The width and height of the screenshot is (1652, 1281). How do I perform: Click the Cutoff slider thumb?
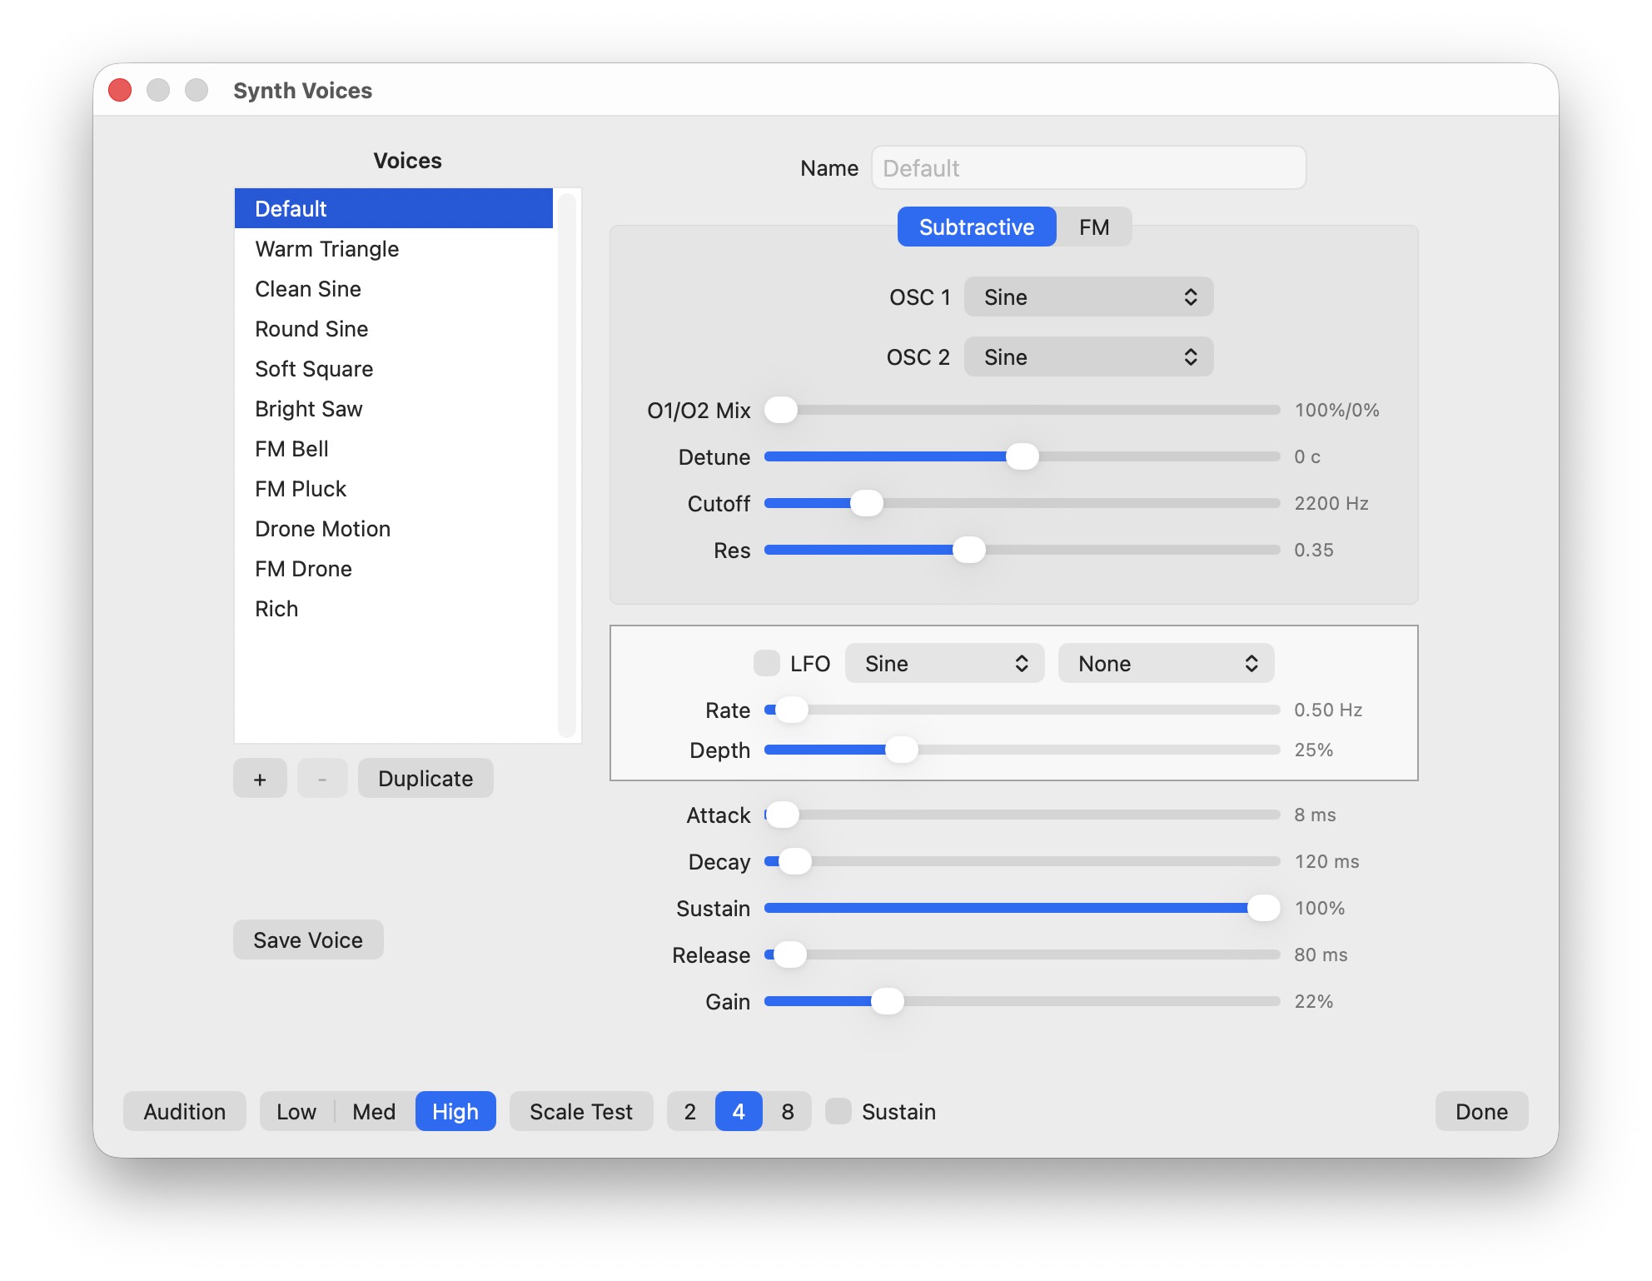867,503
